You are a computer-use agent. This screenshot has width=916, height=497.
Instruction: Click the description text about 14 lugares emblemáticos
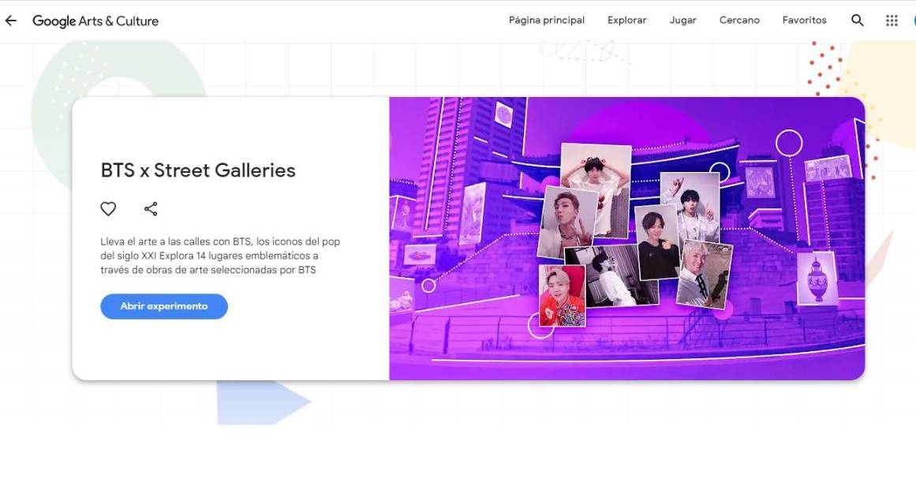click(220, 256)
